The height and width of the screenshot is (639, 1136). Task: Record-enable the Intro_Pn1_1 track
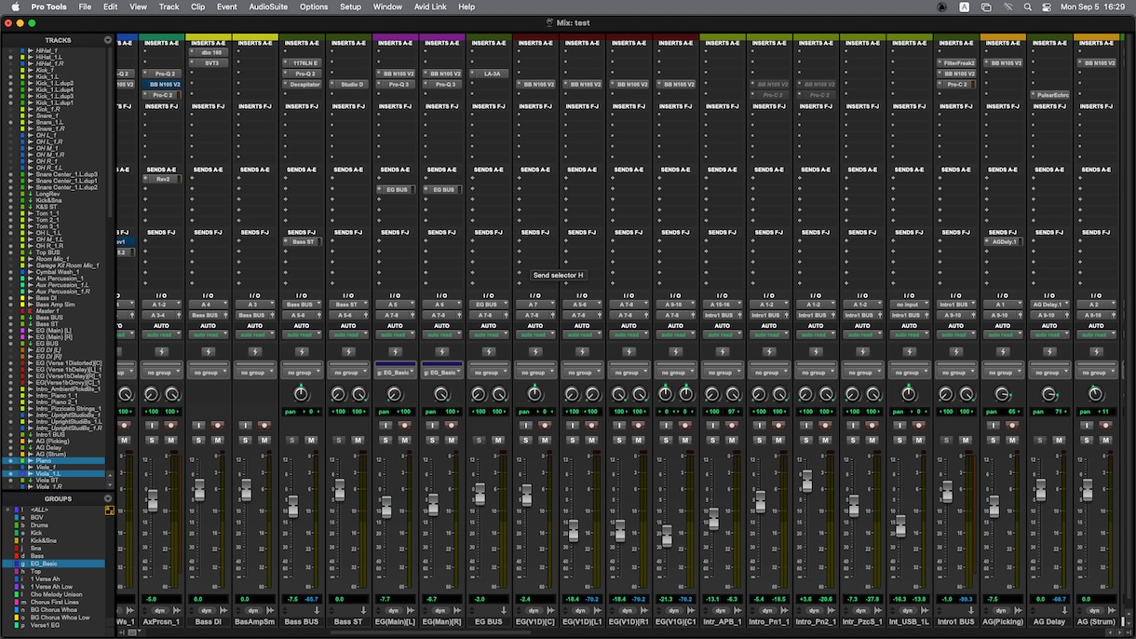[778, 426]
